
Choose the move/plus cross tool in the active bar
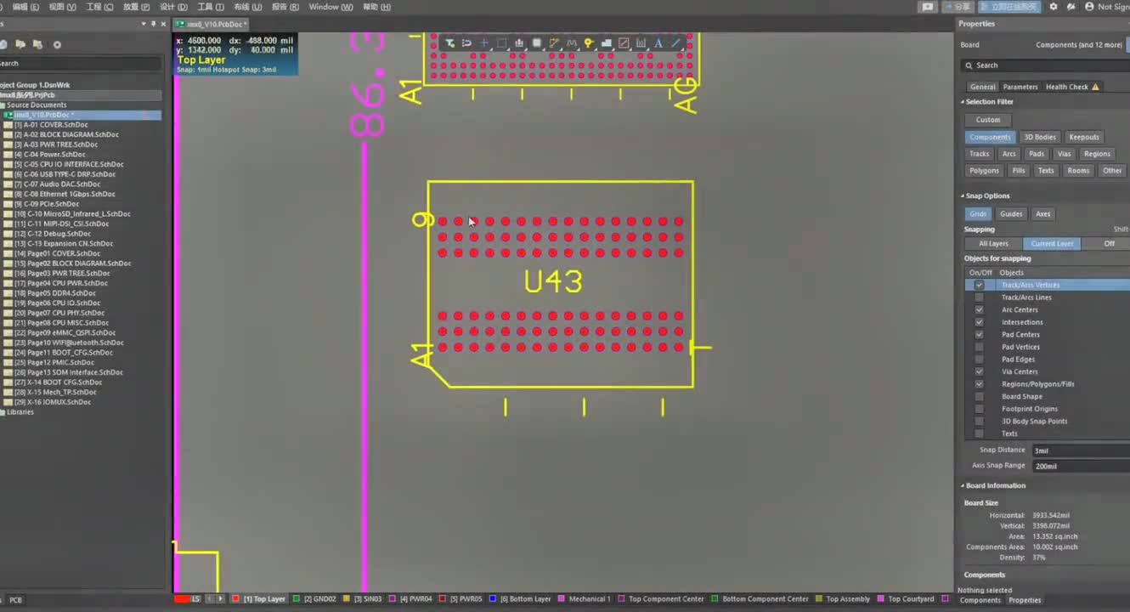(484, 43)
